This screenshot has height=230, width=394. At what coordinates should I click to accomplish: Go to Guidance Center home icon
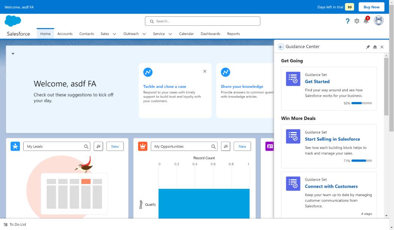pos(375,47)
